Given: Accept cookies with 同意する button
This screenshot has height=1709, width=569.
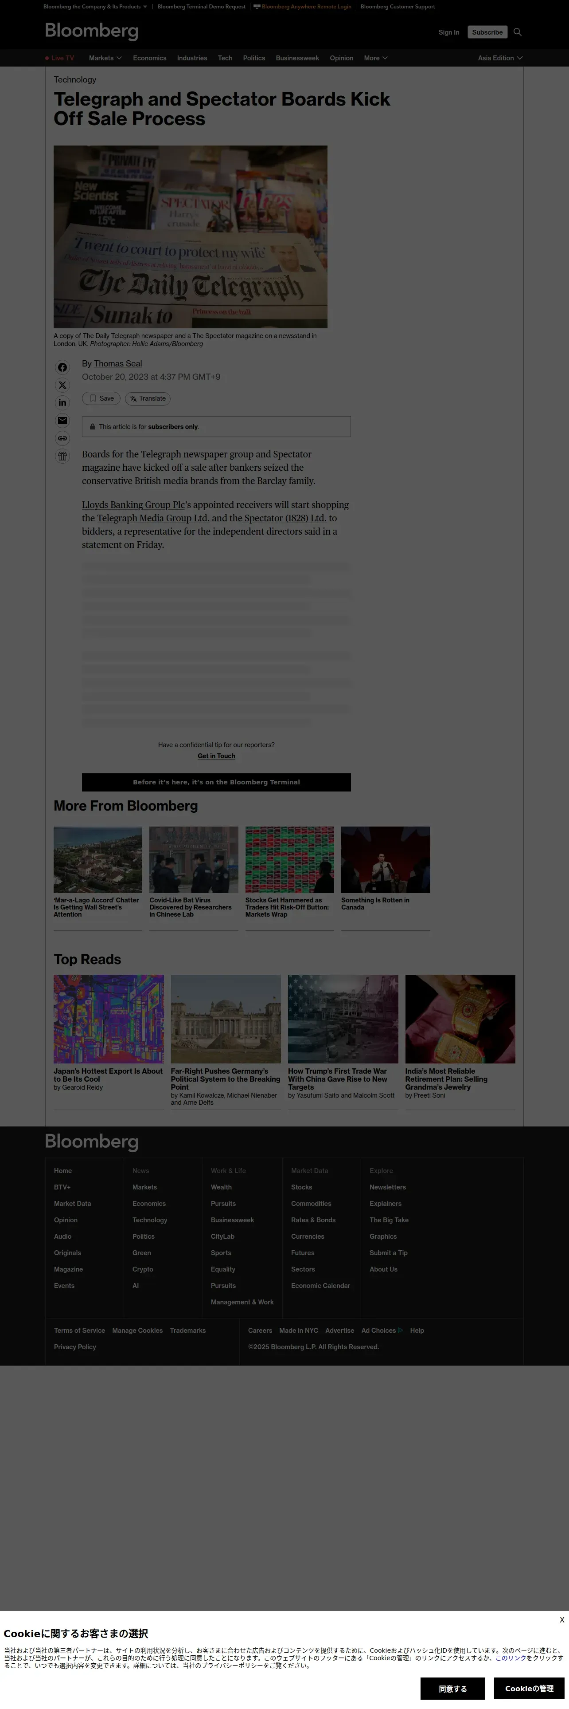Looking at the screenshot, I should tap(452, 1689).
